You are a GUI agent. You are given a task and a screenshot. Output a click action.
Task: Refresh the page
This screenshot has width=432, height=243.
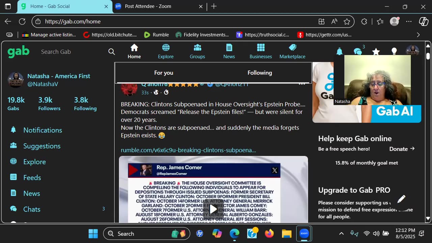[x=22, y=21]
